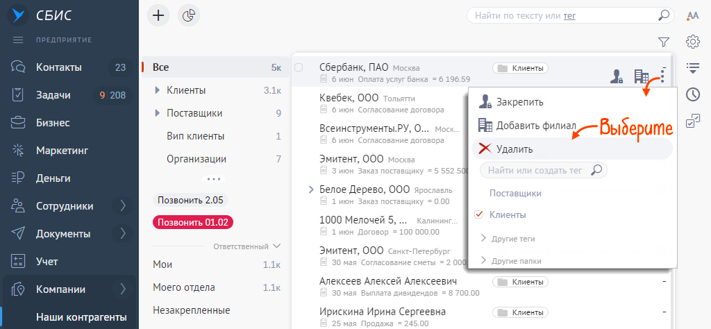Expand the Клиенты folder in tree
This screenshot has width=711, height=329.
click(x=158, y=90)
